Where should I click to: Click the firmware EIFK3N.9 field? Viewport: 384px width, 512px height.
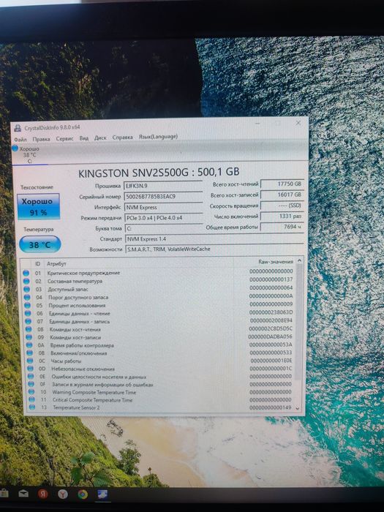[x=163, y=186]
